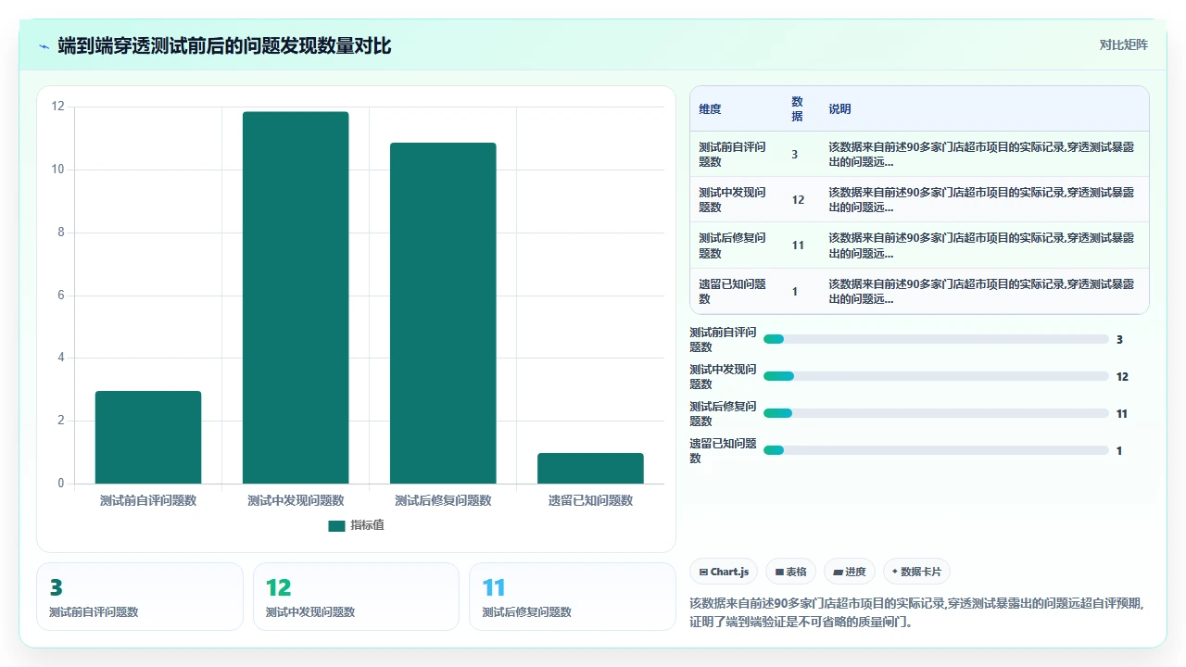This screenshot has height=667, width=1186.
Task: Open the 测试后修复问题数 stat card showing 11
Action: (573, 597)
